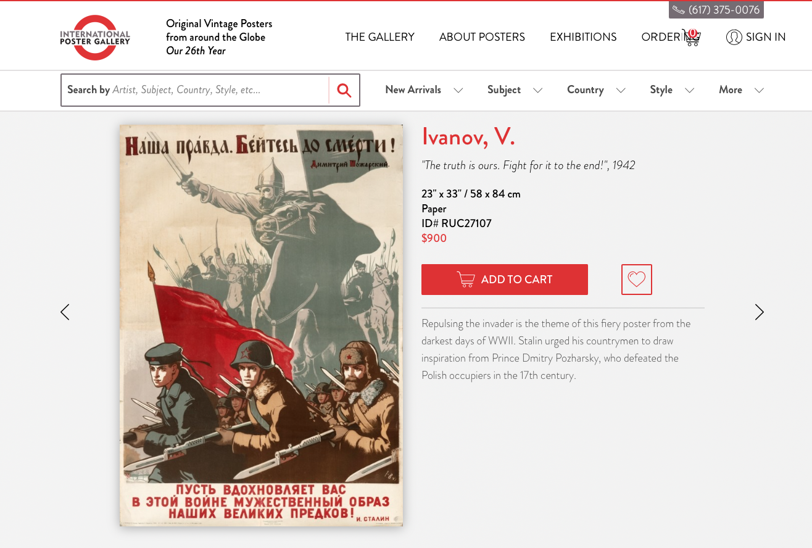Go to next poster with right arrow
Image resolution: width=812 pixels, height=548 pixels.
coord(759,312)
